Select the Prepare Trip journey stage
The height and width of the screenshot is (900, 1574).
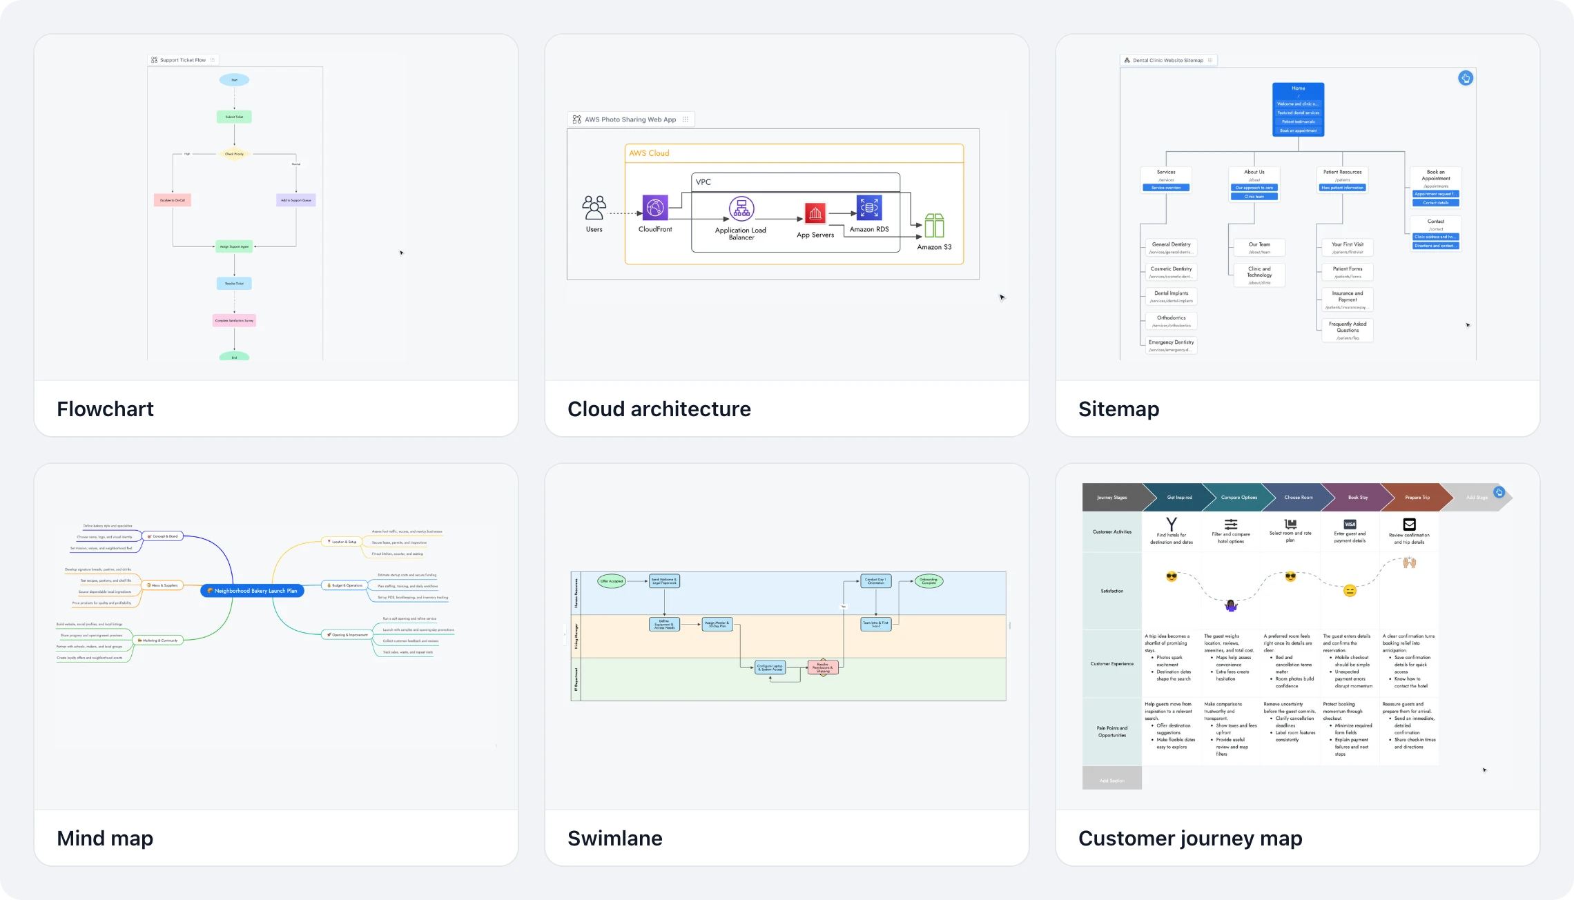(x=1417, y=498)
